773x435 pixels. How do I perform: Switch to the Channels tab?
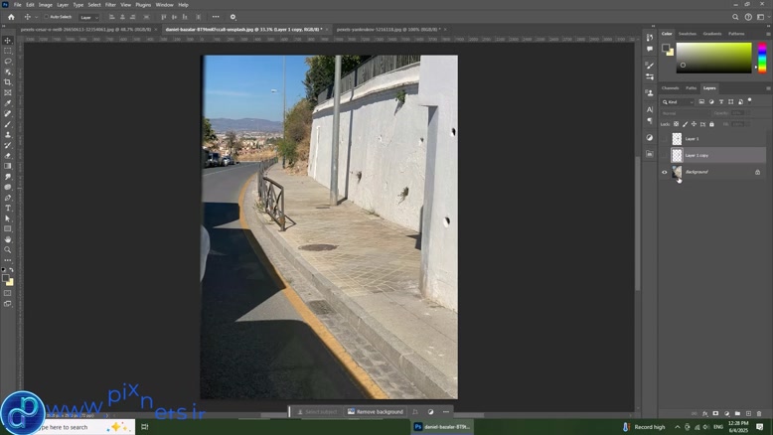pyautogui.click(x=671, y=88)
